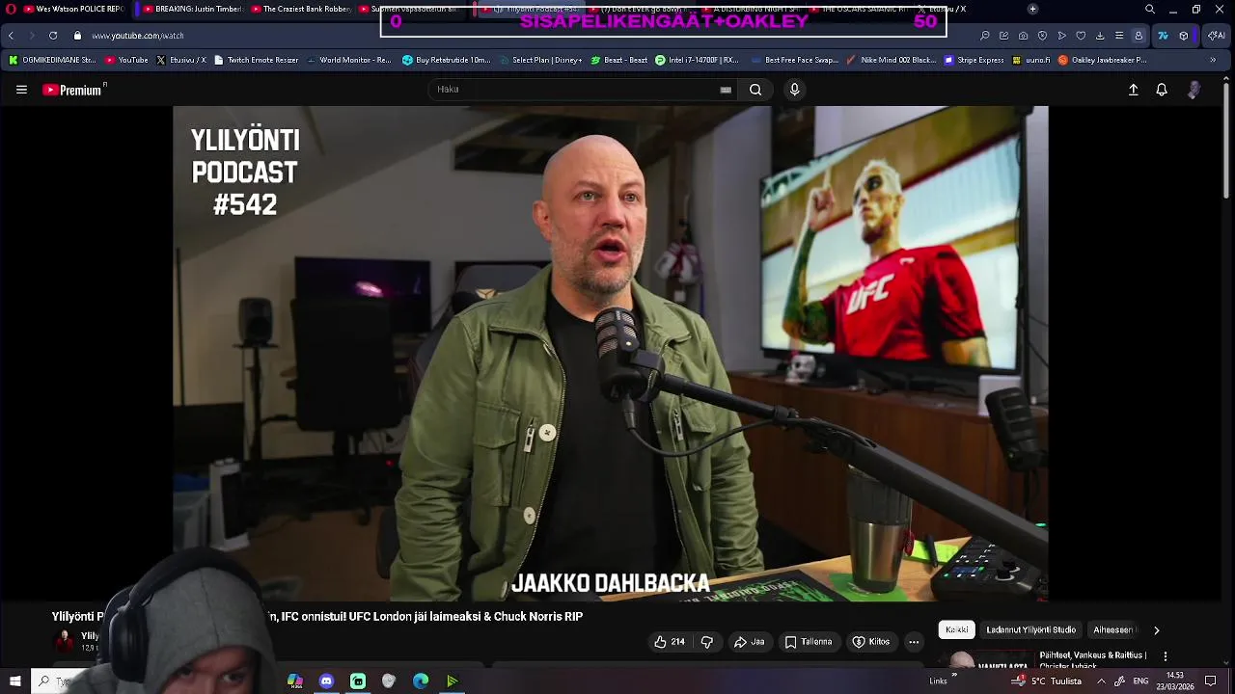Screen dimensions: 1235x694
Task: Open more actions ellipsis under video
Action: pos(914,642)
